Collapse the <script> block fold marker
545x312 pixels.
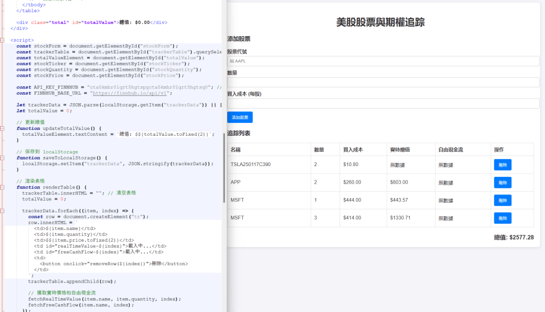point(3,40)
